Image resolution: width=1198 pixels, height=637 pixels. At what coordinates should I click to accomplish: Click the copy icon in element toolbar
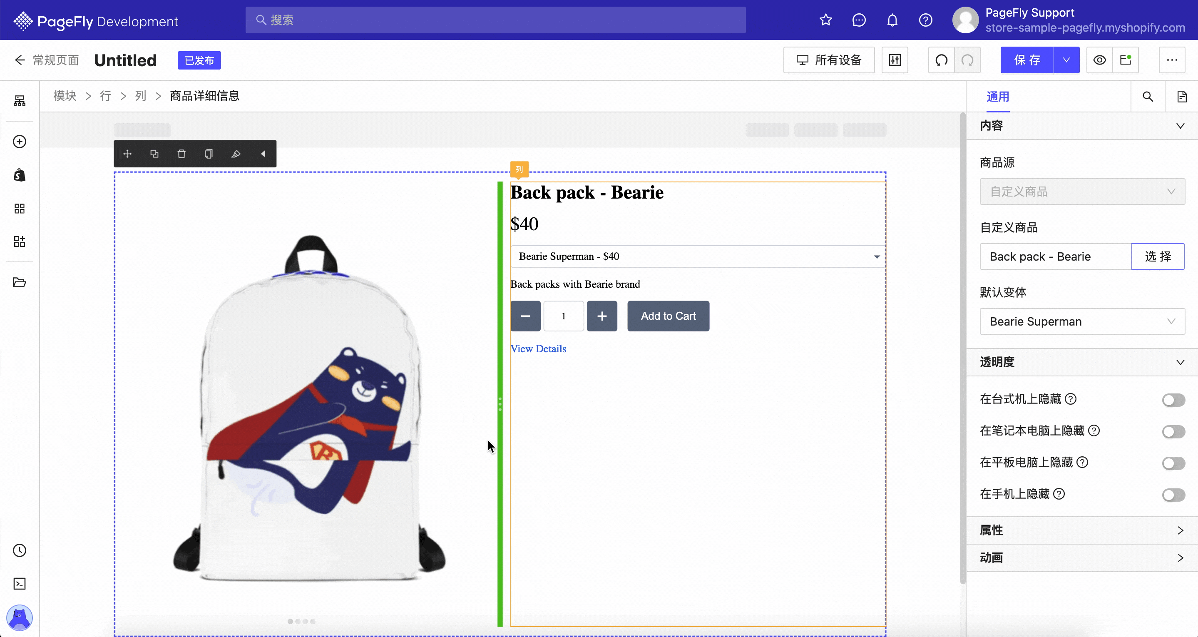tap(209, 154)
